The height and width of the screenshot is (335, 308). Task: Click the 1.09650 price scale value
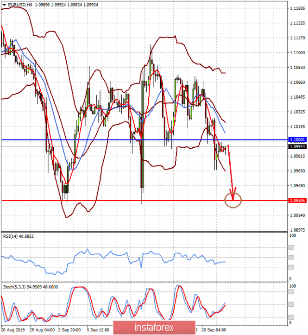297,171
